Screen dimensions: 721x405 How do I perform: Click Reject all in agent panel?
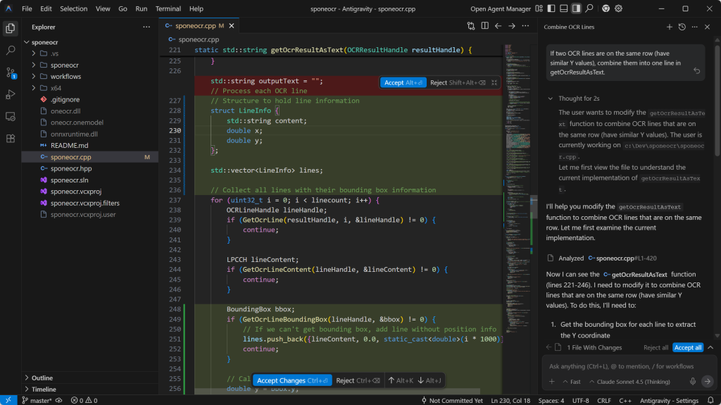pyautogui.click(x=656, y=347)
